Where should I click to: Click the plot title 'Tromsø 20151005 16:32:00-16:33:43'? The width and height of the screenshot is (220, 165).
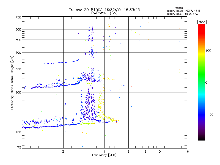click(104, 10)
